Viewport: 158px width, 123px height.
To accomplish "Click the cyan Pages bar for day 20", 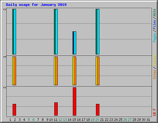I will (98, 32).
